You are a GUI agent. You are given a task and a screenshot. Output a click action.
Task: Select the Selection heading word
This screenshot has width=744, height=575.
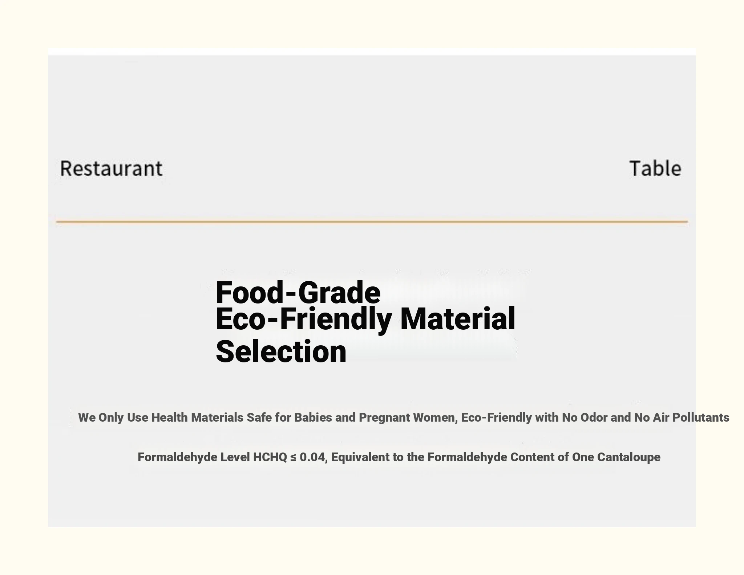pyautogui.click(x=281, y=351)
